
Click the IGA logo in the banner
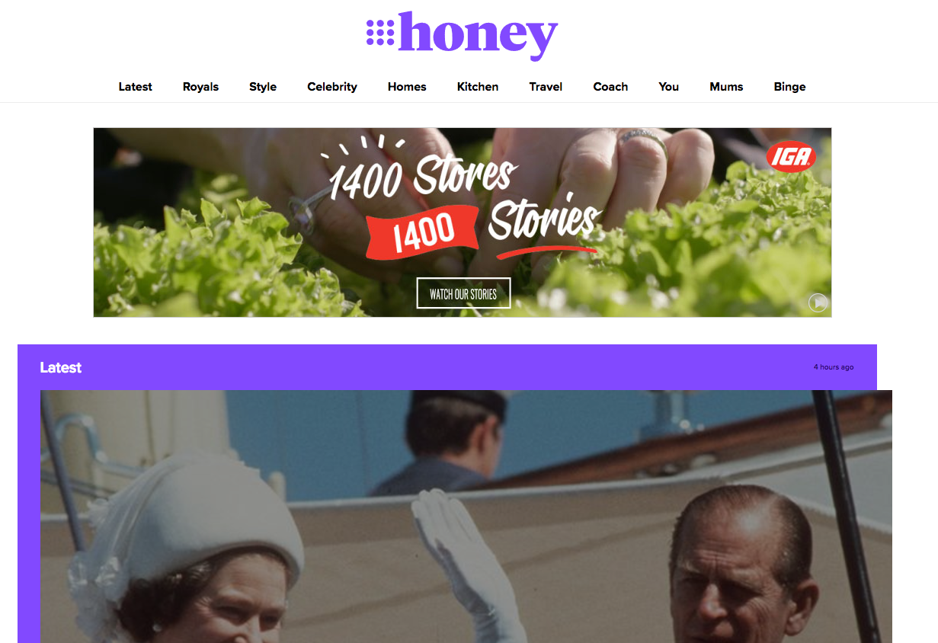click(791, 157)
